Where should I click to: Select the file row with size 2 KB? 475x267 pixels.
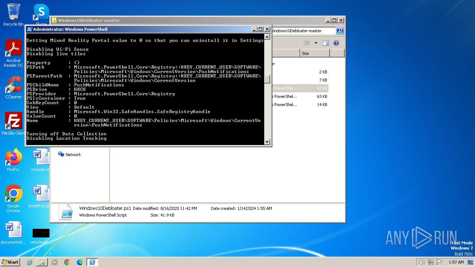300,72
